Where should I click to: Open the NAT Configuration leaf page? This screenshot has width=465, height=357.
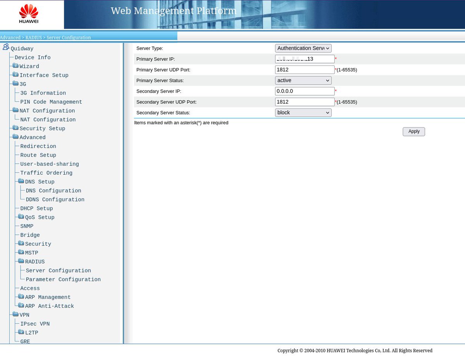pyautogui.click(x=48, y=120)
